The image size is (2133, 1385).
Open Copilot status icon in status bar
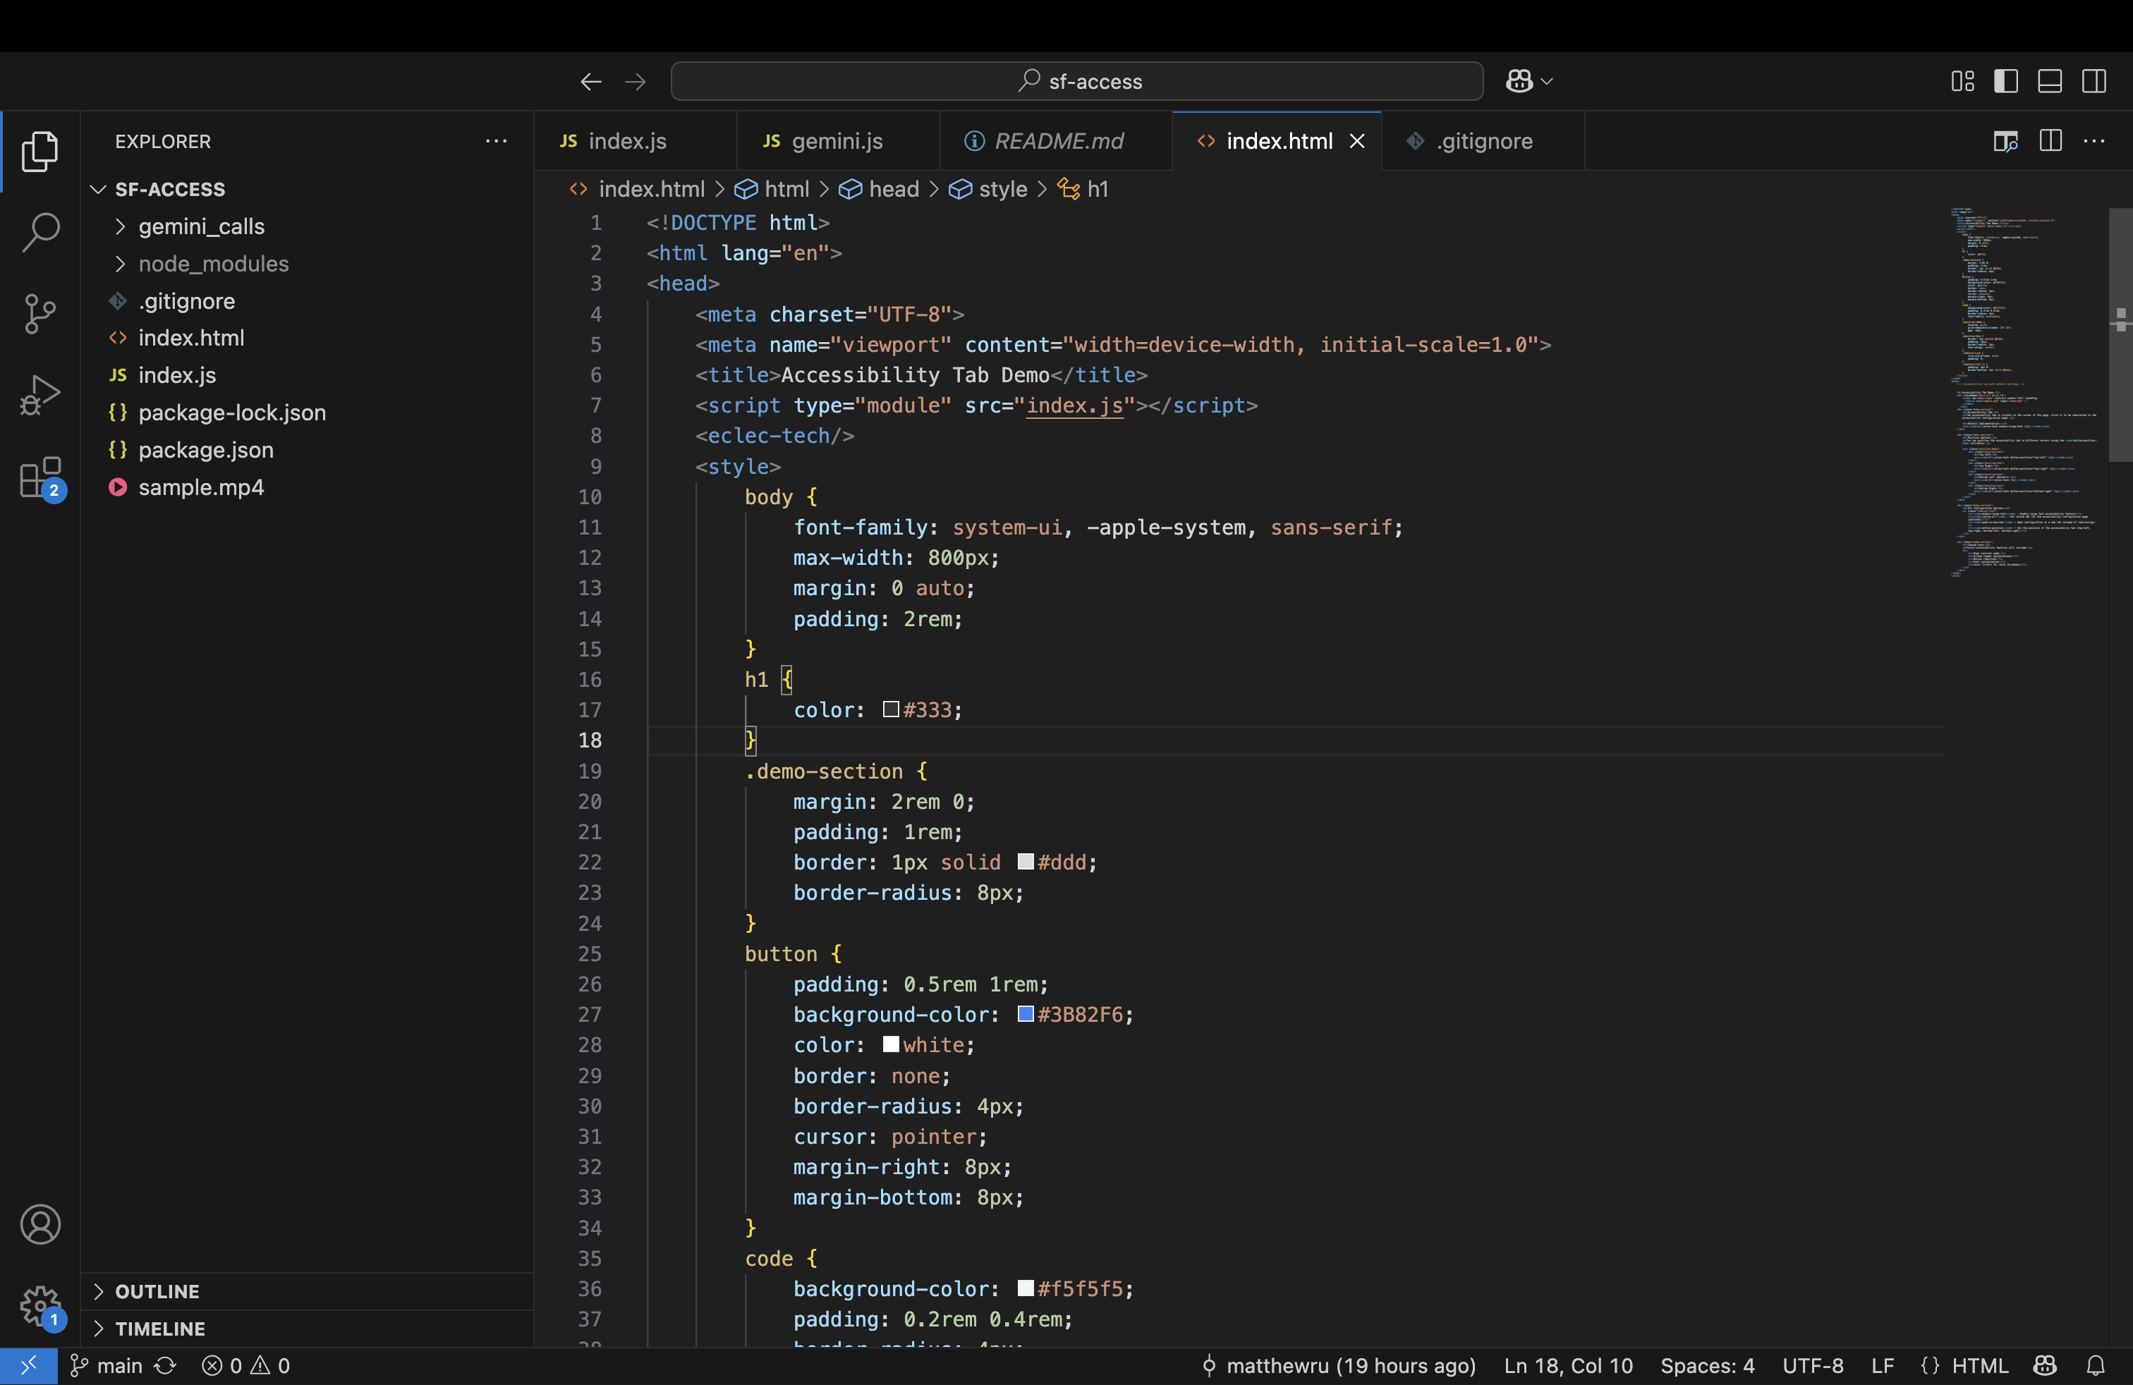[x=2045, y=1365]
